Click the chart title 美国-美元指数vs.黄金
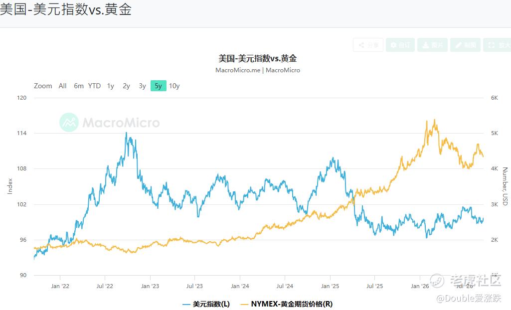The width and height of the screenshot is (511, 310). pyautogui.click(x=257, y=59)
